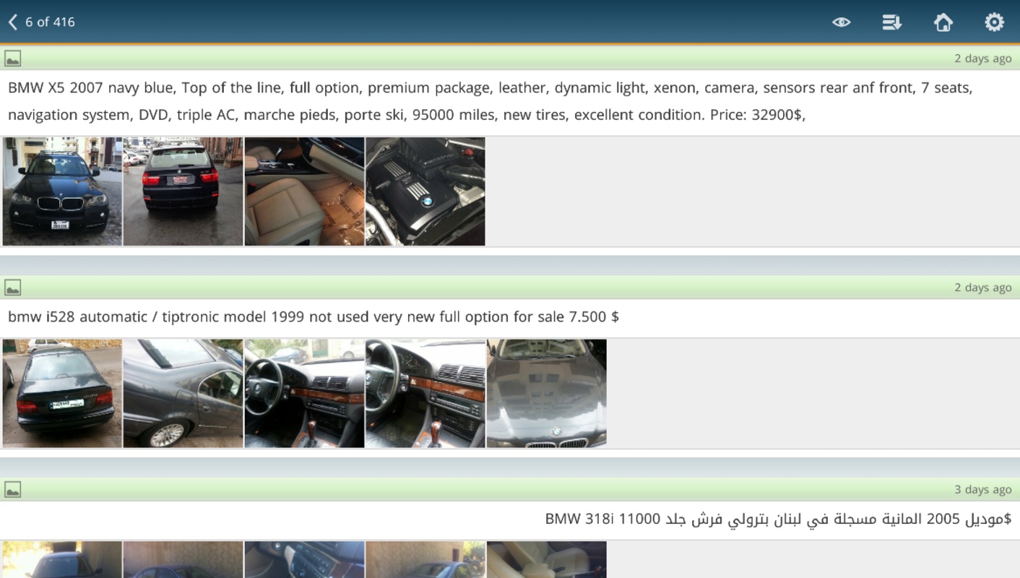Image resolution: width=1020 pixels, height=578 pixels.
Task: Open BMW X5 front view photo
Action: click(x=62, y=191)
